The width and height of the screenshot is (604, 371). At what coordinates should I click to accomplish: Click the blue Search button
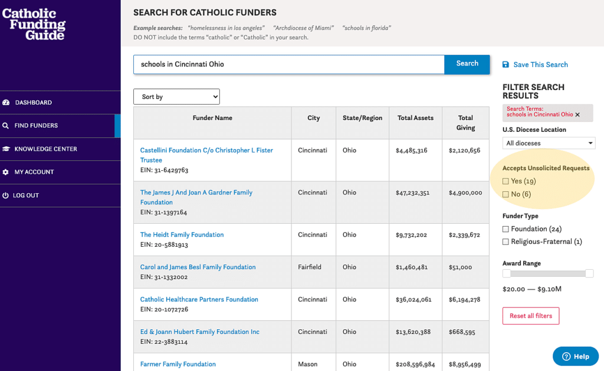pyautogui.click(x=467, y=64)
